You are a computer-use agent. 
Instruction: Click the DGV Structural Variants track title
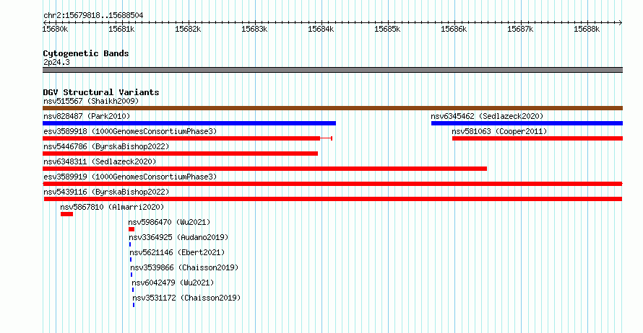(101, 92)
